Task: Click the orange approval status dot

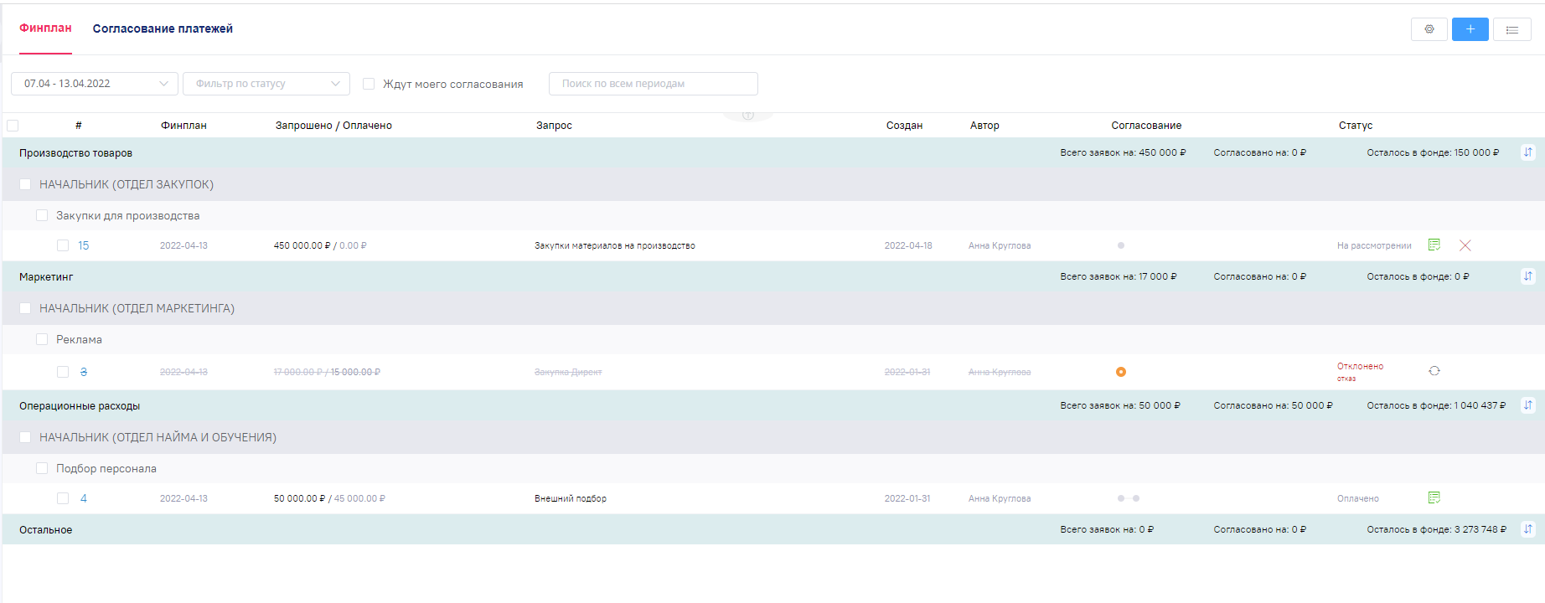Action: click(1120, 372)
